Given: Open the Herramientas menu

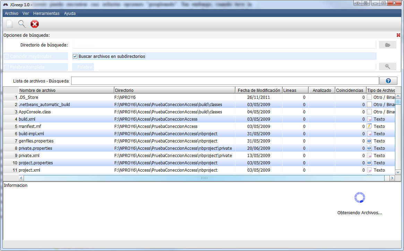Looking at the screenshot, I should [x=46, y=14].
